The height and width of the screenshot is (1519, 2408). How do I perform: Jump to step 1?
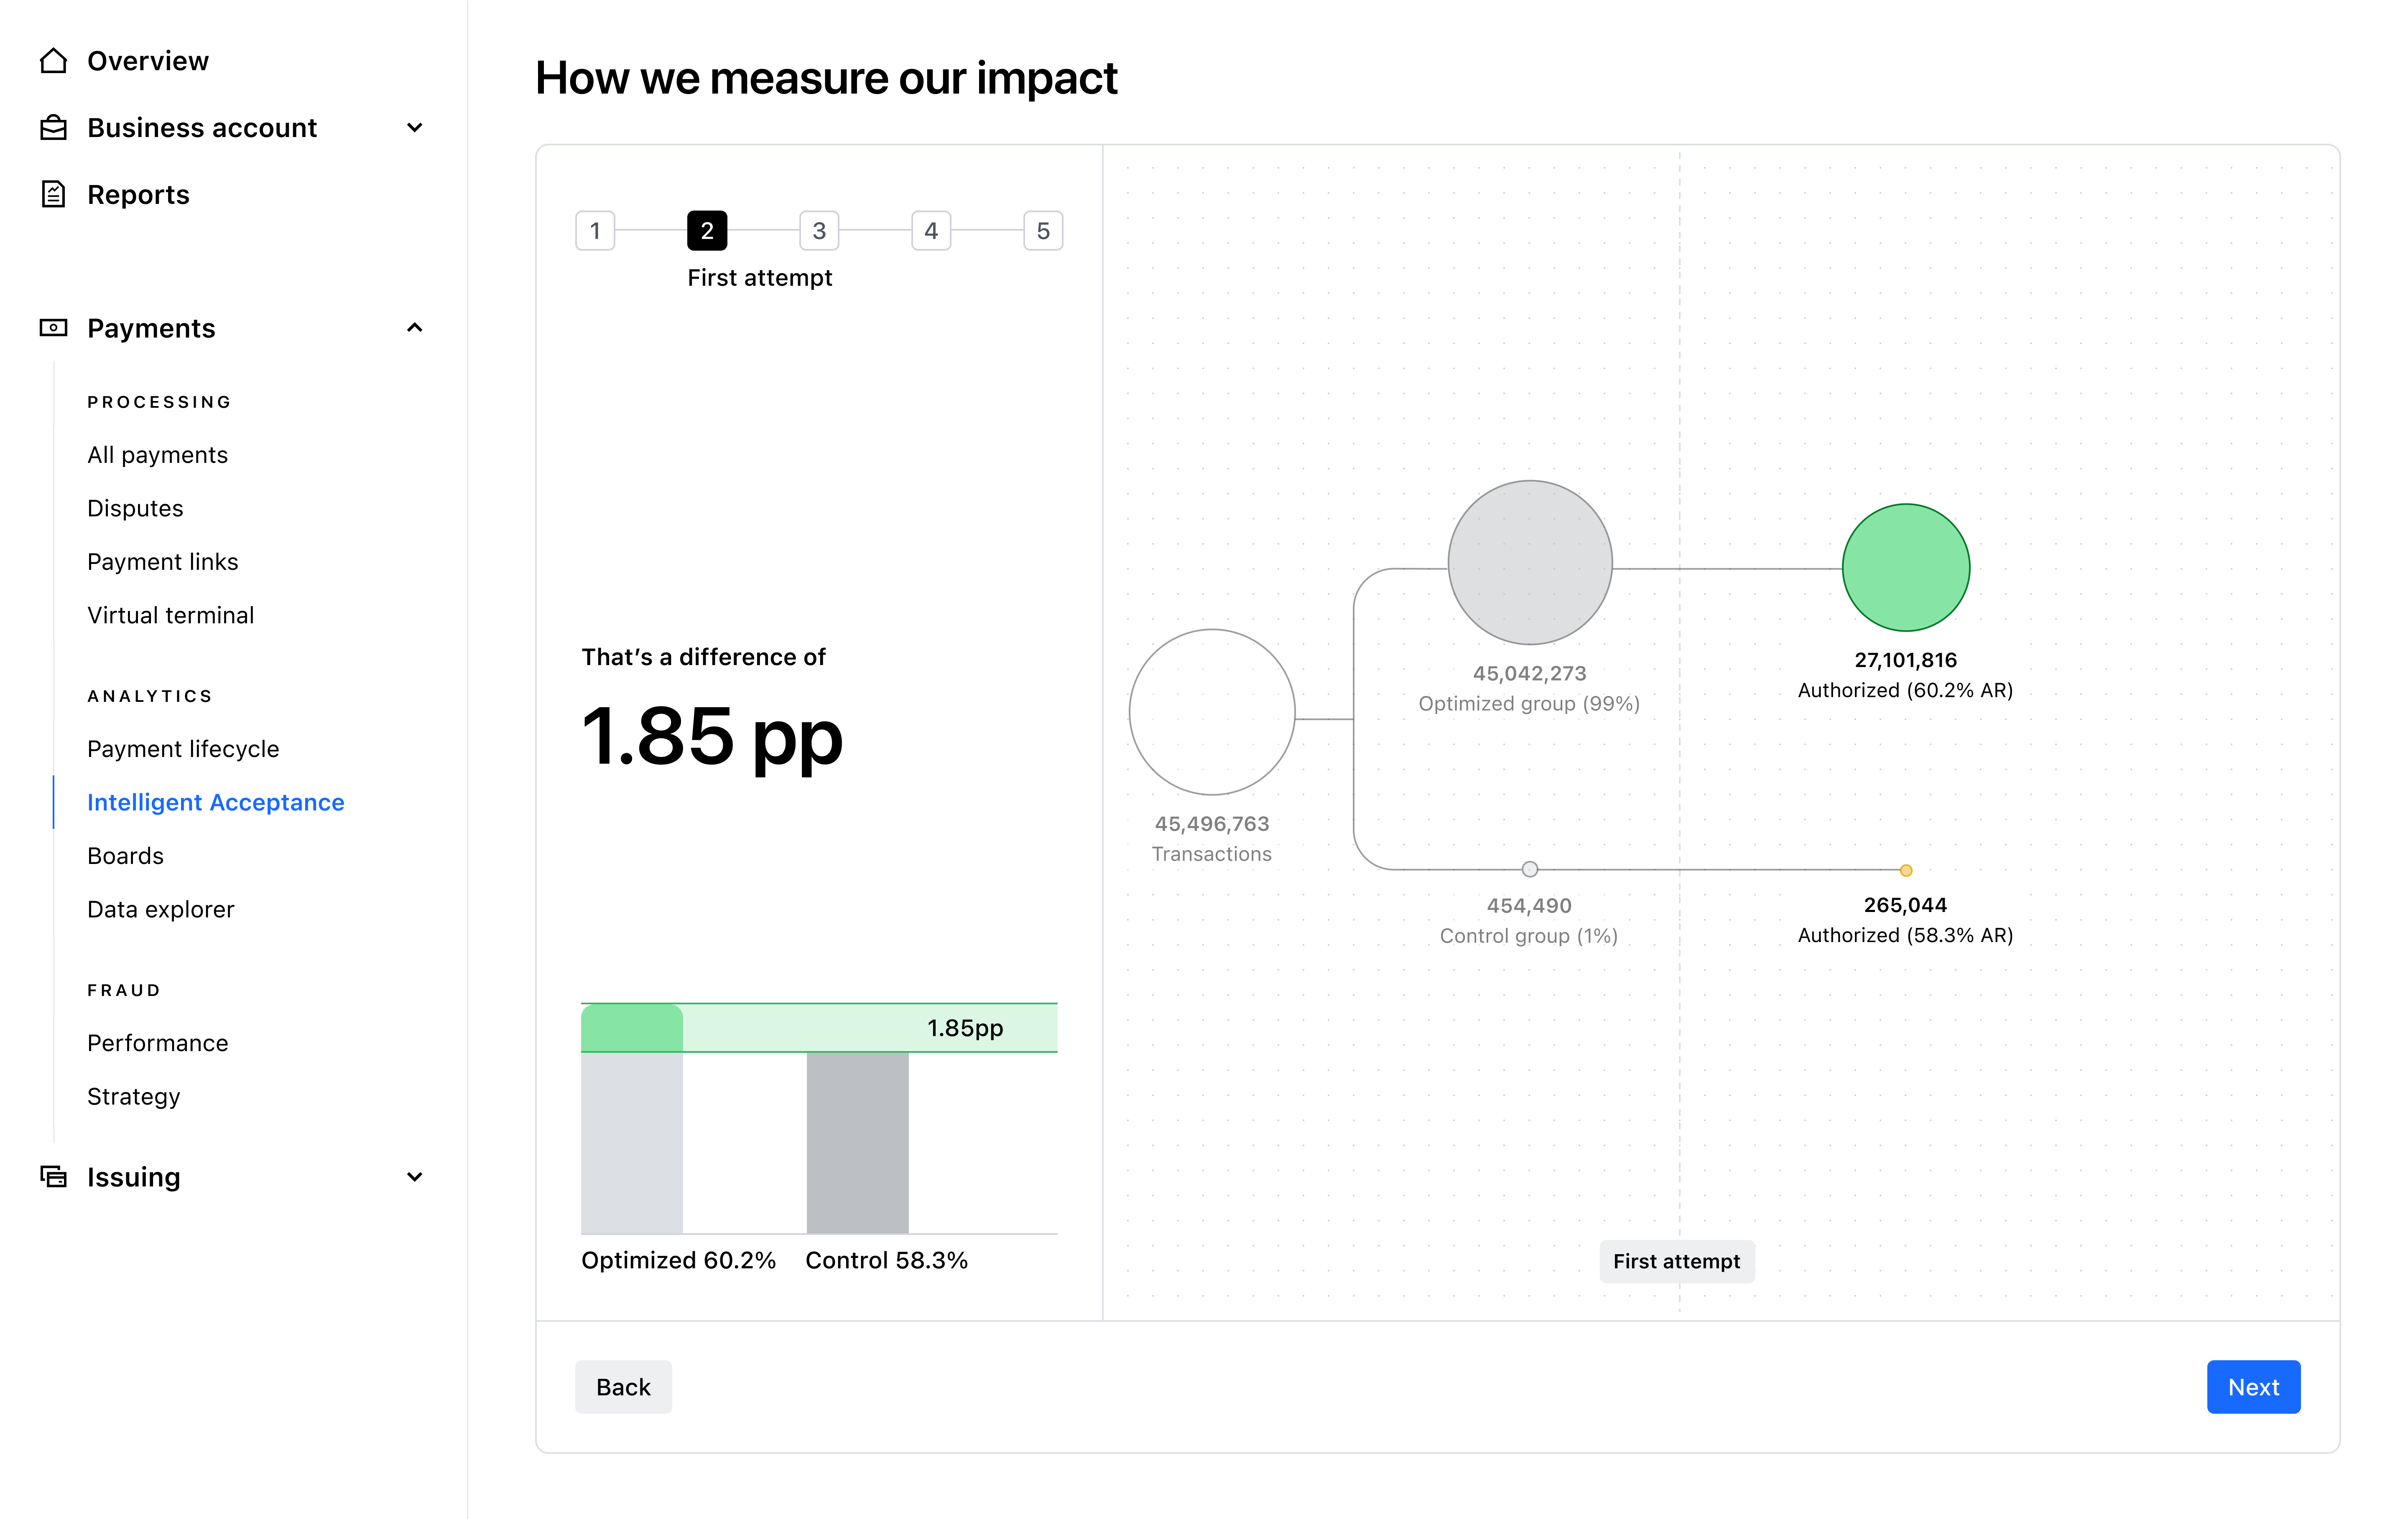(595, 231)
